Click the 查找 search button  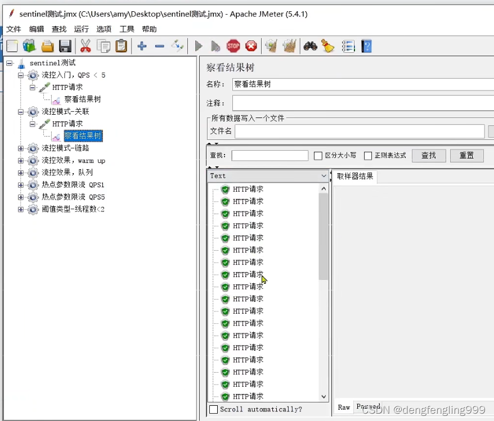[429, 156]
